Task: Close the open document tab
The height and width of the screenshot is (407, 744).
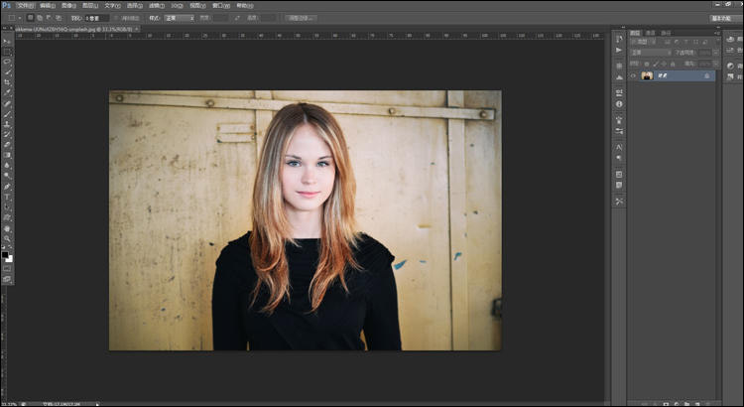Action: pyautogui.click(x=137, y=29)
